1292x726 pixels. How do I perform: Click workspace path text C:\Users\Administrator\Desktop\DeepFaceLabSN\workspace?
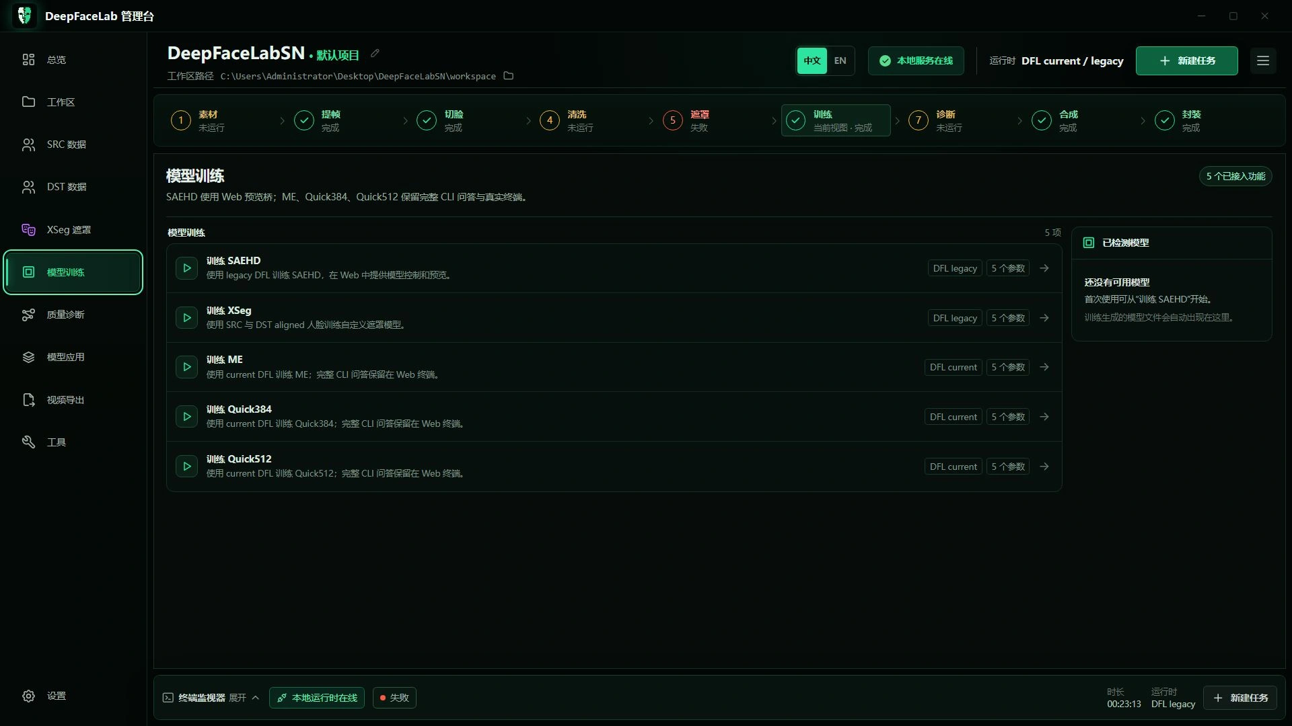point(358,77)
